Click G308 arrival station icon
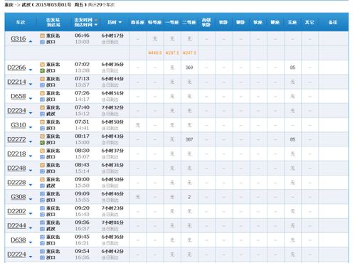The width and height of the screenshot is (355, 263). (42, 200)
